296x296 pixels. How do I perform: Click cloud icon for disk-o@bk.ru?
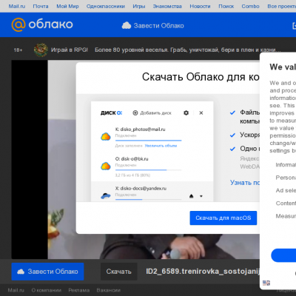pyautogui.click(x=106, y=166)
